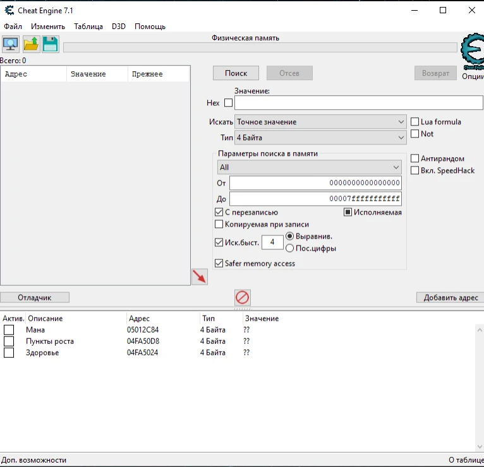Image resolution: width=484 pixels, height=467 pixels.
Task: Activate the Пункты роста entry checkbox
Action: click(x=9, y=341)
